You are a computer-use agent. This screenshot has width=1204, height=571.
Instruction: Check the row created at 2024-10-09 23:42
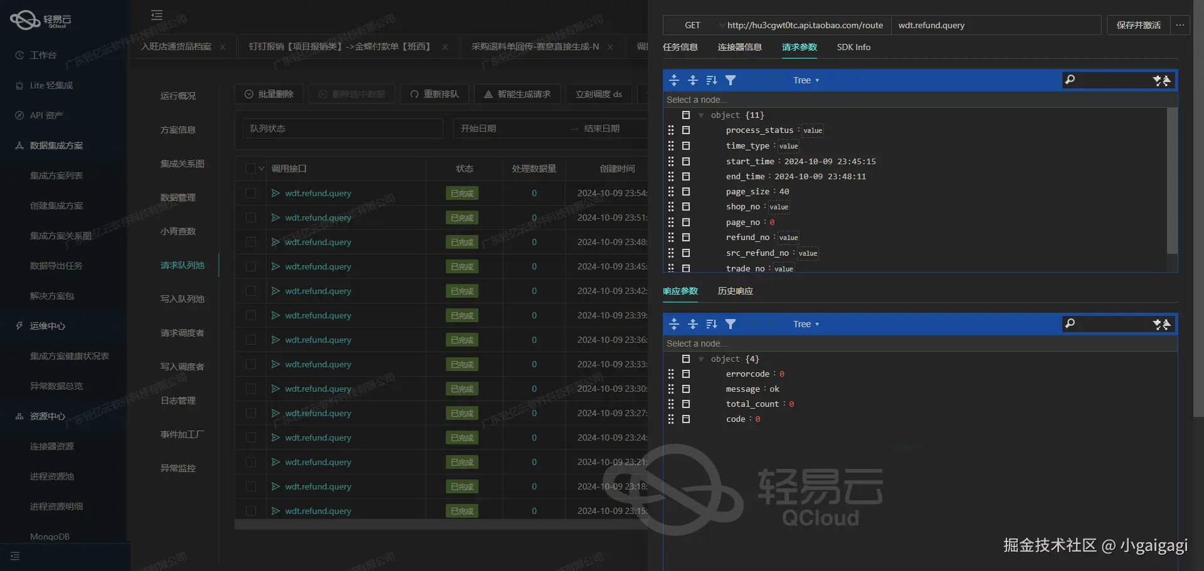[251, 291]
